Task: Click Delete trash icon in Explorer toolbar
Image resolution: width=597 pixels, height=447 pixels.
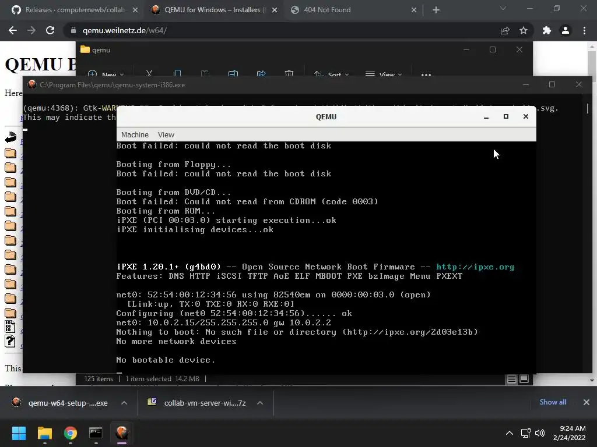Action: click(x=289, y=73)
